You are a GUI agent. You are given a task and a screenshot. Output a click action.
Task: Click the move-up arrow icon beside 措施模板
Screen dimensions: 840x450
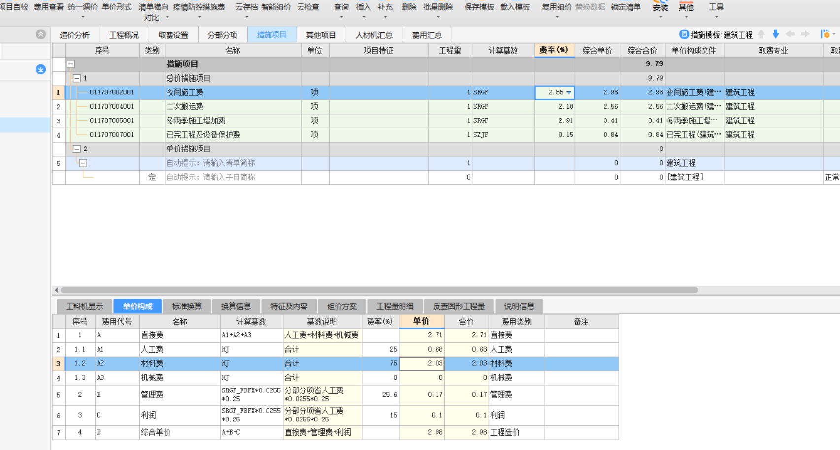[761, 34]
